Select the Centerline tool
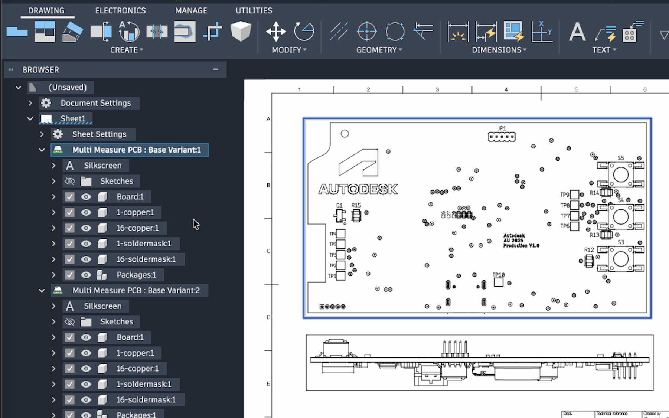Viewport: 669px width, 418px height. 339,32
